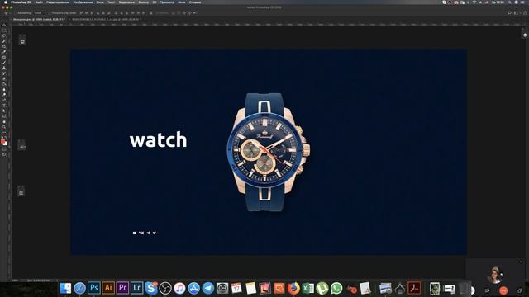Image resolution: width=529 pixels, height=297 pixels.
Task: Select the Healing Brush tool
Action: [x=4, y=57]
